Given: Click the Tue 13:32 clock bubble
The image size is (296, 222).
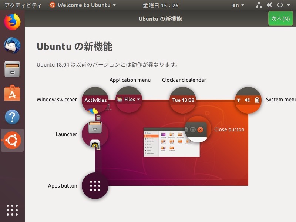Looking at the screenshot, I should tap(183, 100).
